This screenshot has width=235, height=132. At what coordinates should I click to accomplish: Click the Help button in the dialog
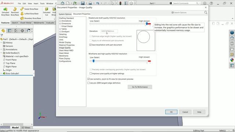[199, 112]
